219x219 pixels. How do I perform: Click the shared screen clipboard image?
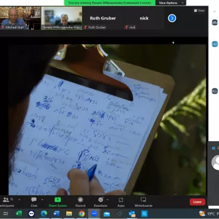[107, 120]
